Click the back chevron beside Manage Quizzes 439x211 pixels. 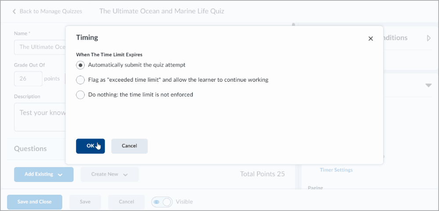click(x=14, y=11)
